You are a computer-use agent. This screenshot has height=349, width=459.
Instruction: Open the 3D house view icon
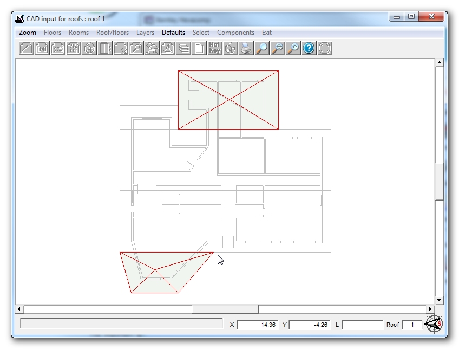click(x=229, y=48)
